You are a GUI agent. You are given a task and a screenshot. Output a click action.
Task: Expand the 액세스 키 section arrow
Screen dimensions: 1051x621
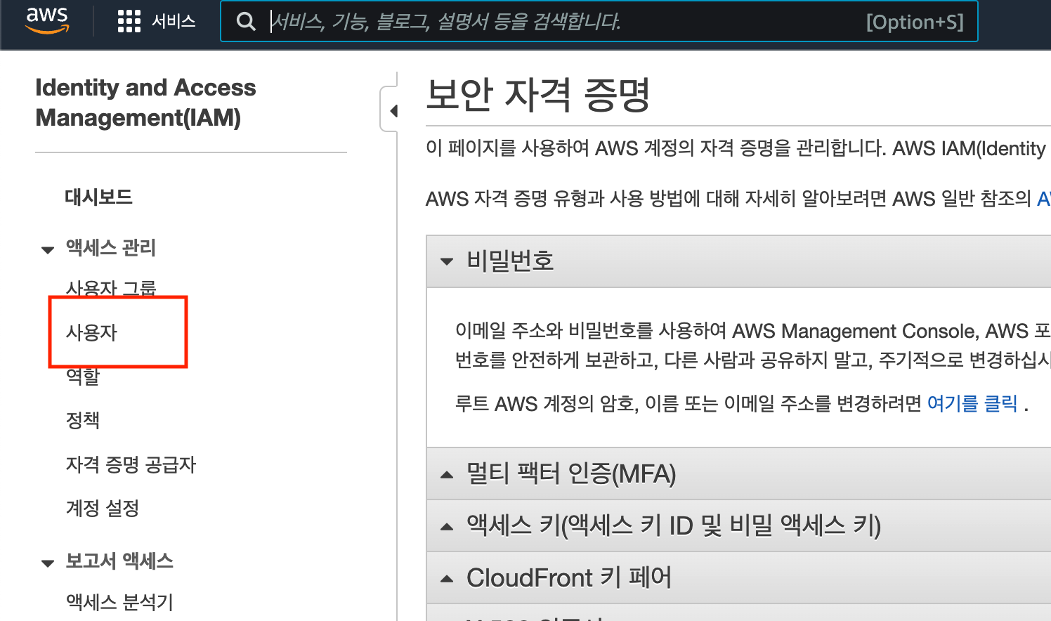click(x=447, y=527)
